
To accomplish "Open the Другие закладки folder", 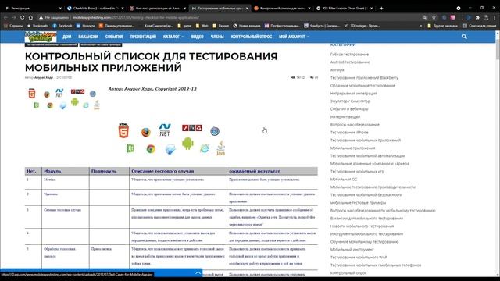I will (x=443, y=26).
